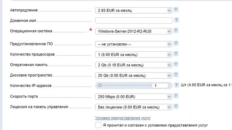Open help icon next to Автопродление
This screenshot has width=232, height=130.
(176, 10)
